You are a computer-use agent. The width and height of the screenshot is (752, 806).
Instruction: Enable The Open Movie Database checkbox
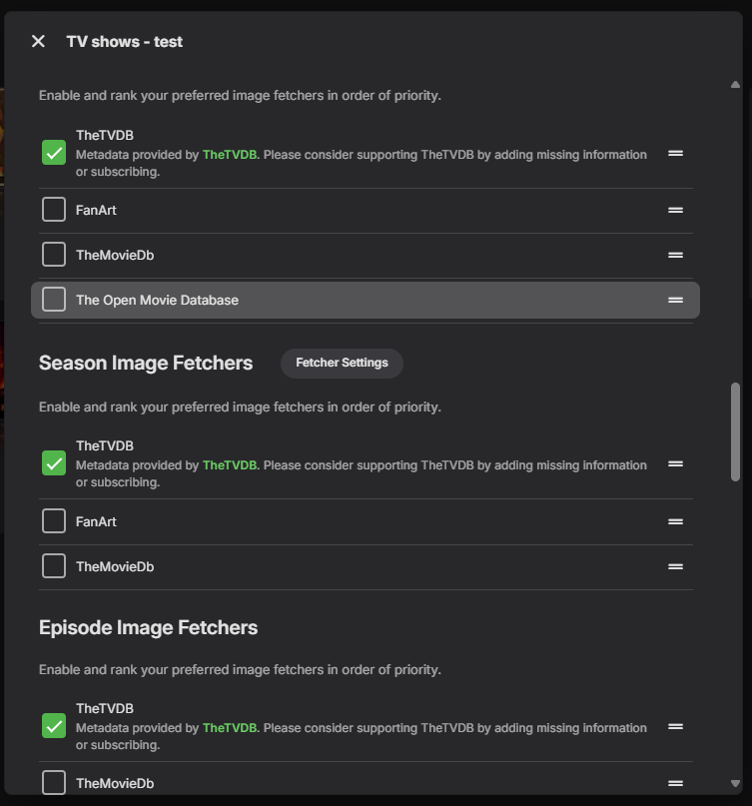pos(54,300)
